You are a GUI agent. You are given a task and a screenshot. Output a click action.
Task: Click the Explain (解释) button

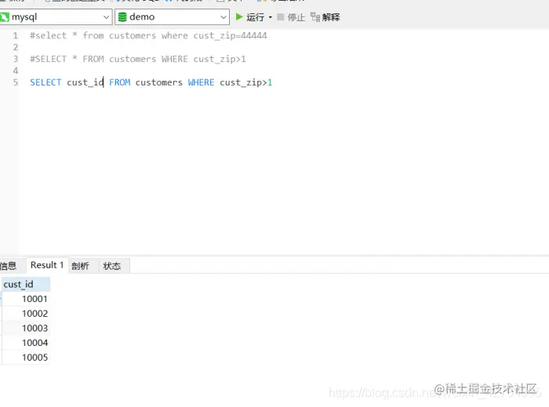coord(325,17)
